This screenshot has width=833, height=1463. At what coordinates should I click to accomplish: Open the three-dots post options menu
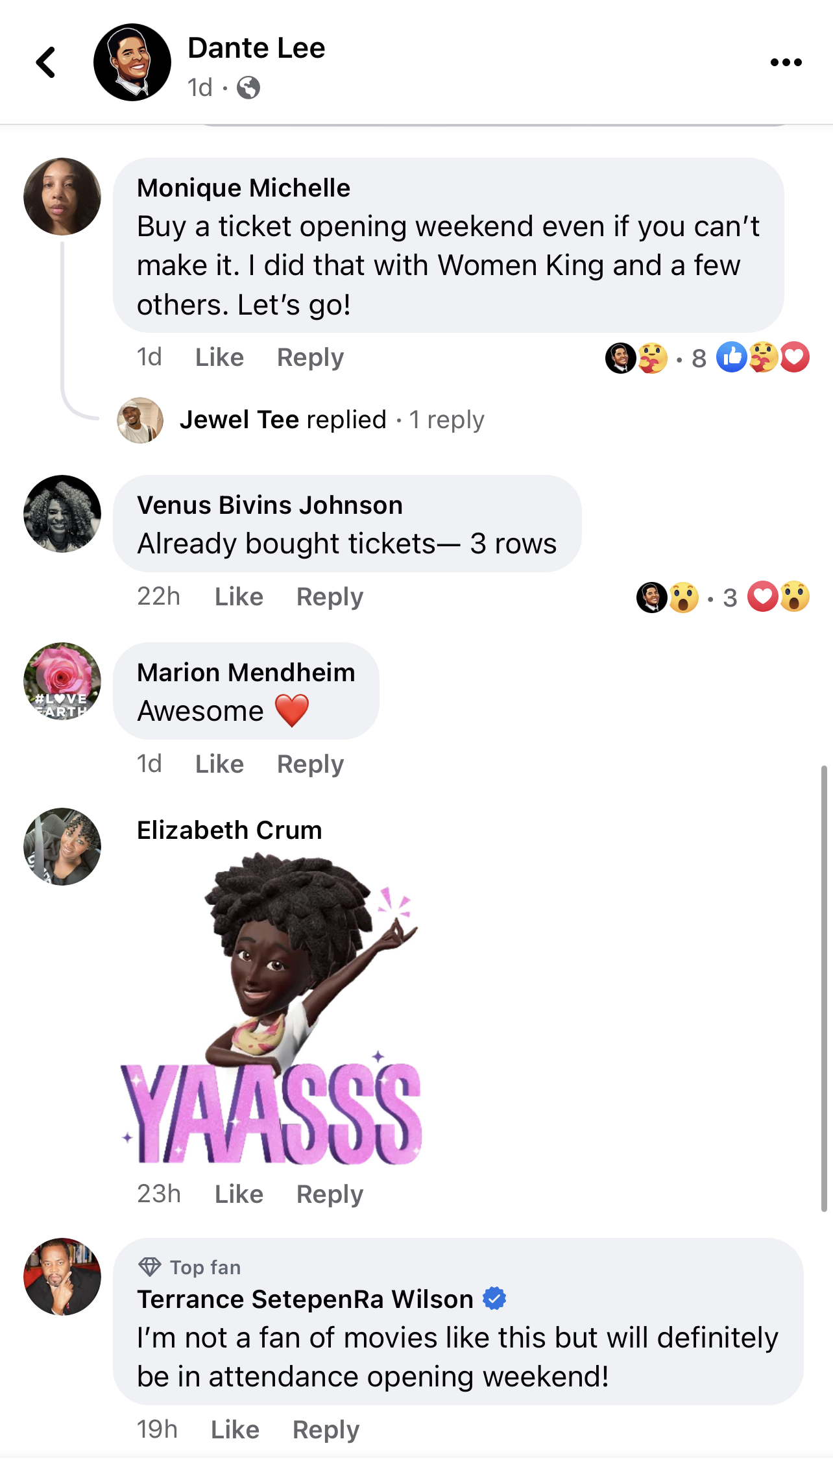pyautogui.click(x=786, y=62)
